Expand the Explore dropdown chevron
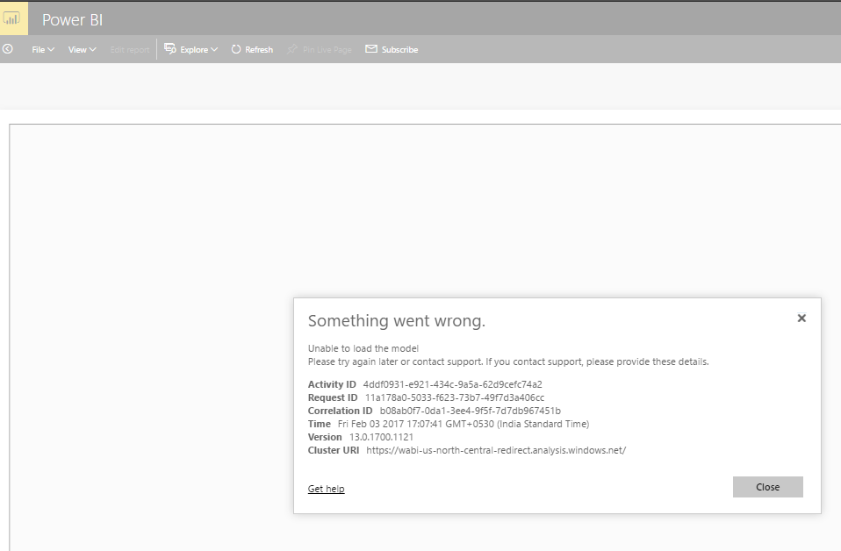Image resolution: width=841 pixels, height=551 pixels. tap(214, 49)
